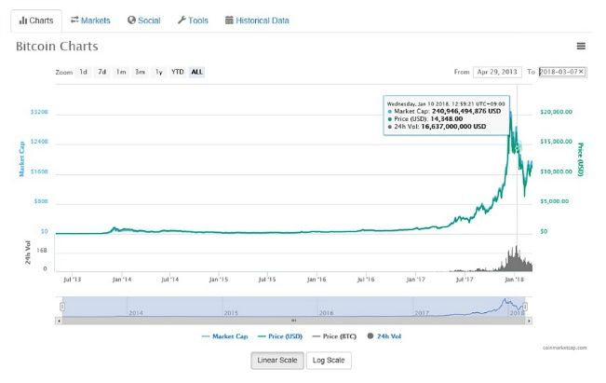Viewport: 606px width, 383px height.
Task: Open the Historical Data tab
Action: tap(257, 21)
